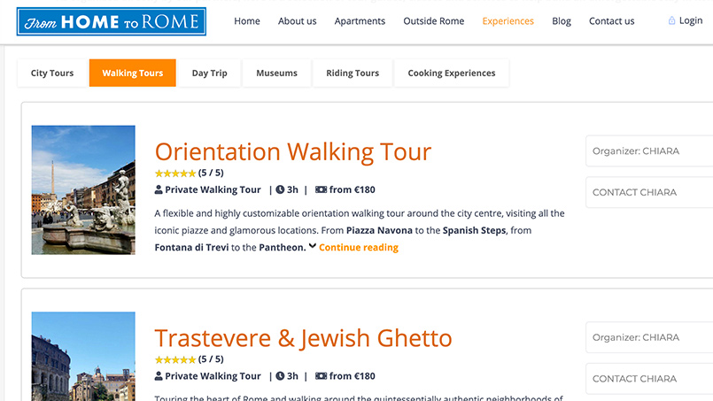Click CONTACT CHIARA for Orientation Walking Tour

649,192
